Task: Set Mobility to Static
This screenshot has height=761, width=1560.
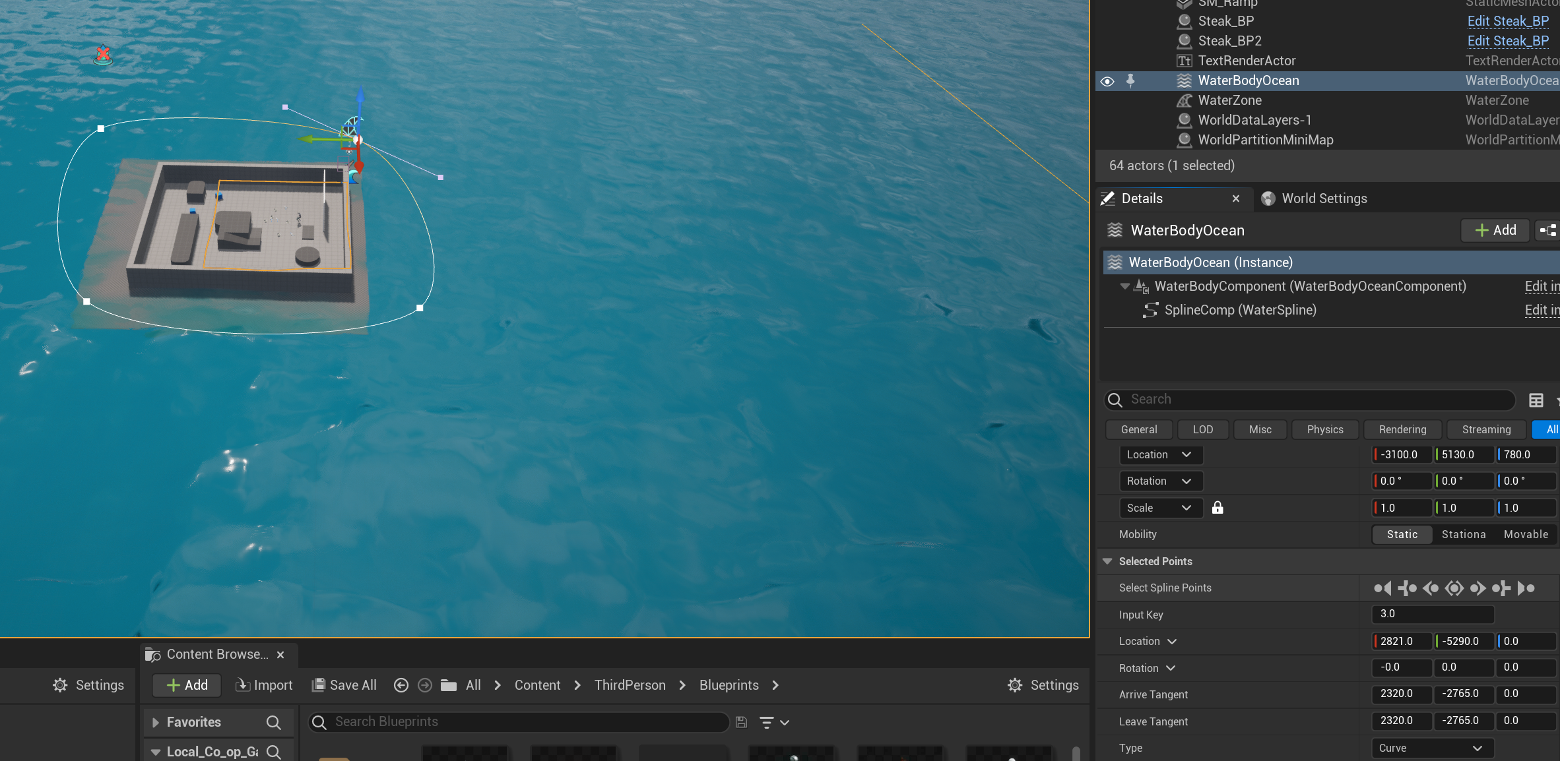Action: 1402,534
